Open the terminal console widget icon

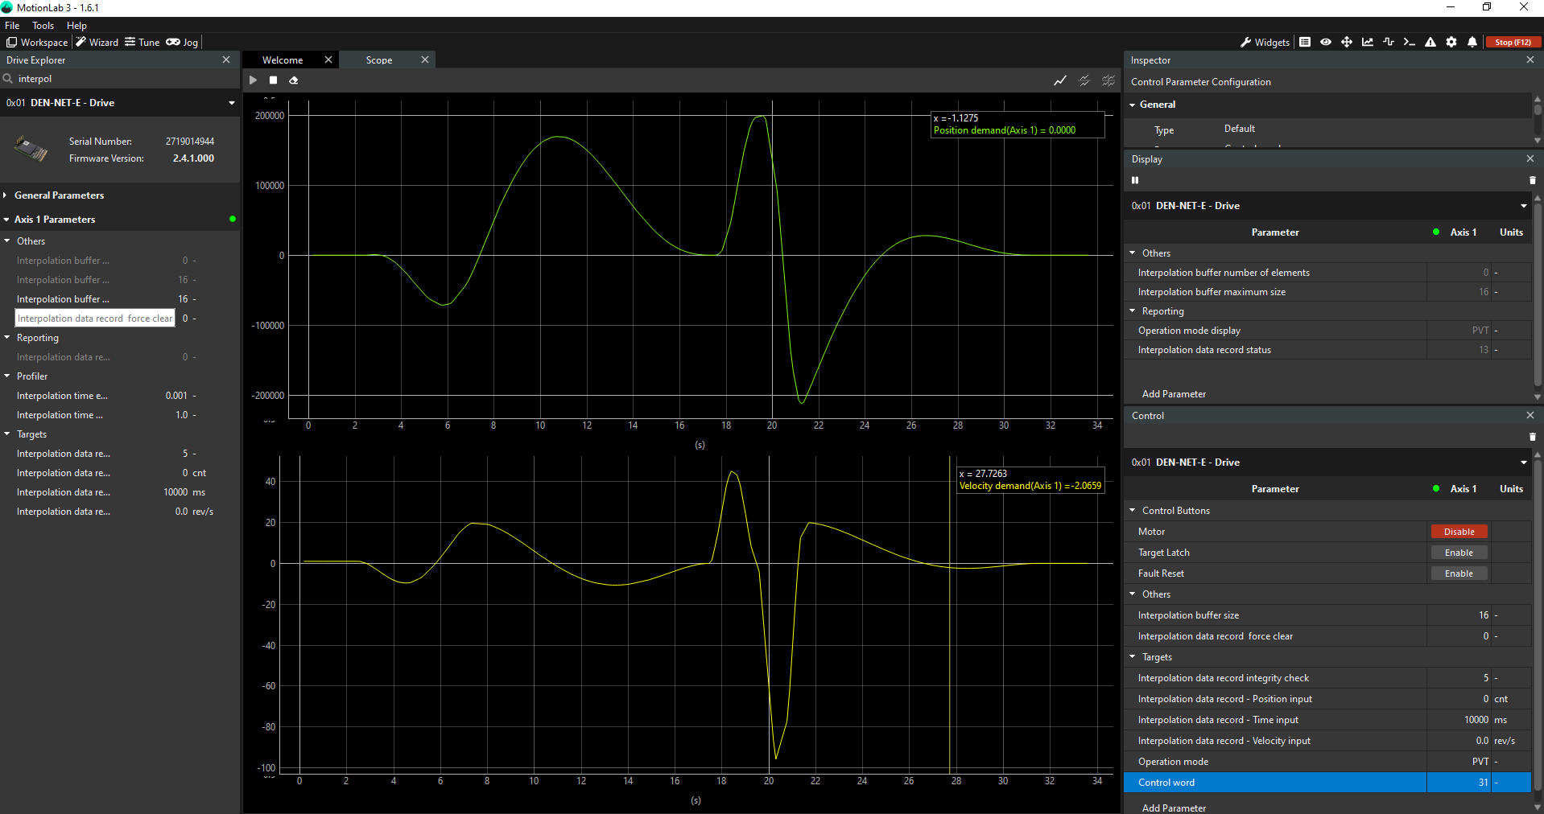[1409, 43]
